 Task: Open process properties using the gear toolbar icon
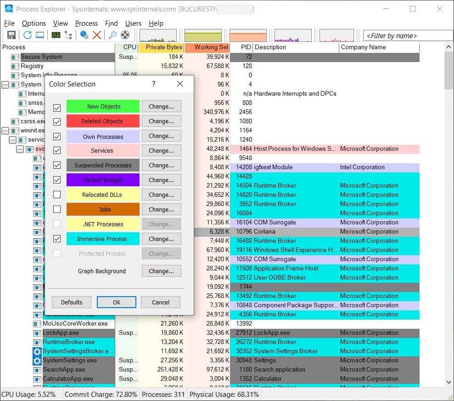(84, 35)
